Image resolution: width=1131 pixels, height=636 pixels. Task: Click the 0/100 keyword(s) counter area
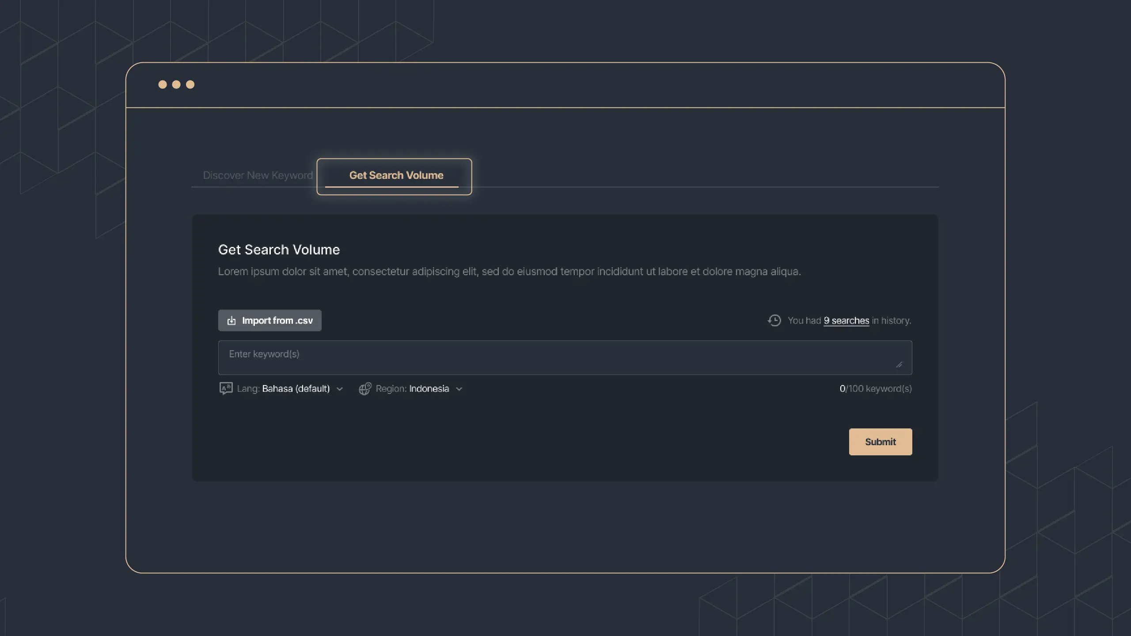click(x=876, y=388)
